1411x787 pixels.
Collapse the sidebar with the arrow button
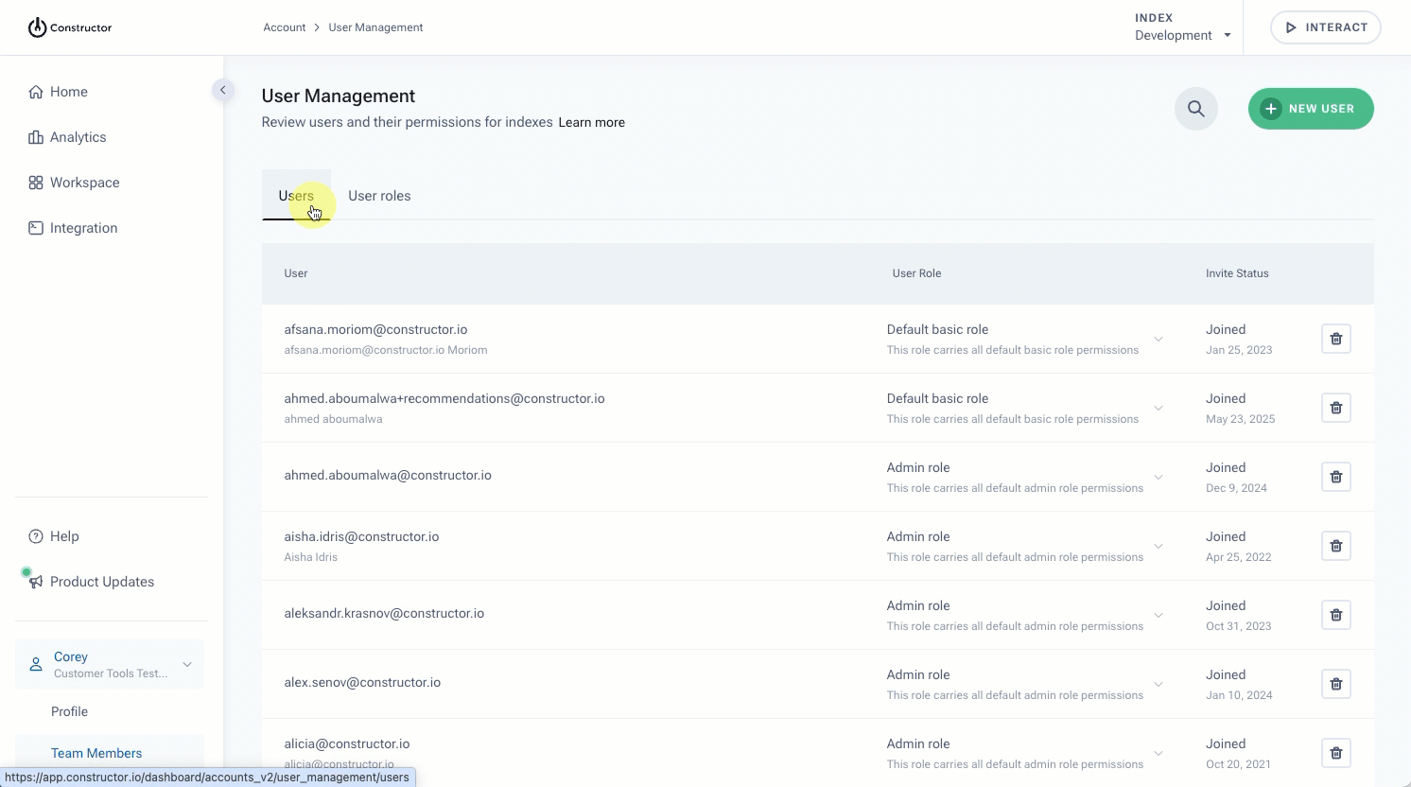(x=222, y=91)
